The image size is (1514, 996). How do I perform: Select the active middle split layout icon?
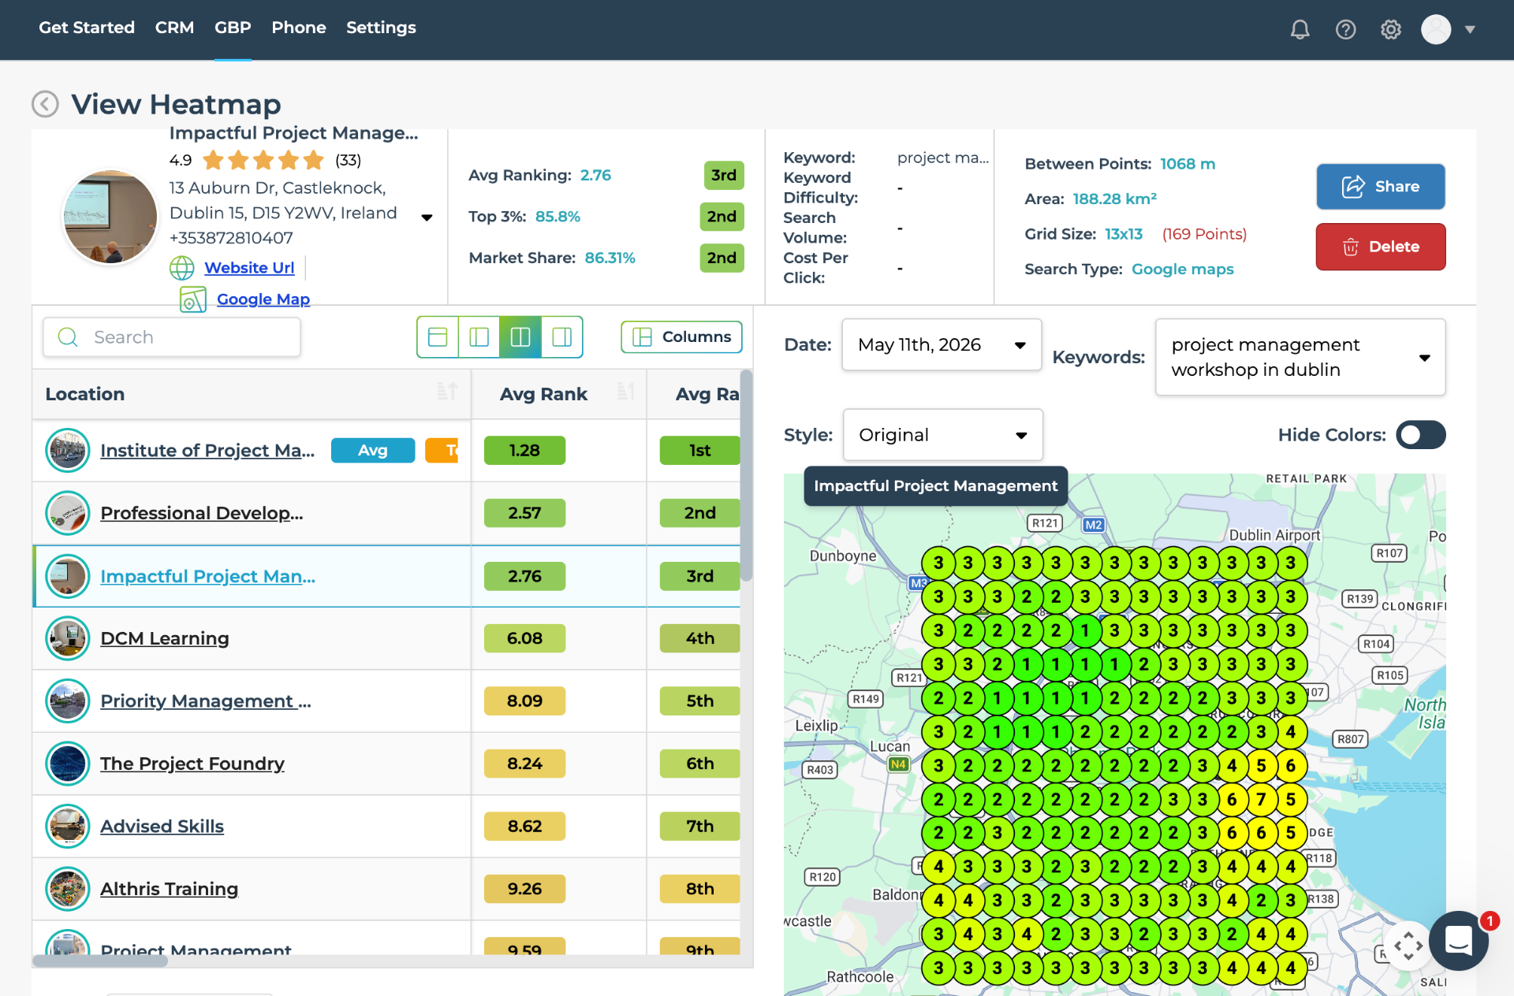tap(520, 337)
